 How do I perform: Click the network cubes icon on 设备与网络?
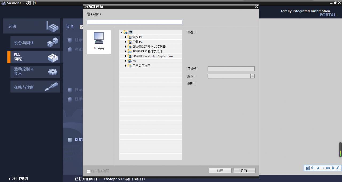tap(52, 42)
